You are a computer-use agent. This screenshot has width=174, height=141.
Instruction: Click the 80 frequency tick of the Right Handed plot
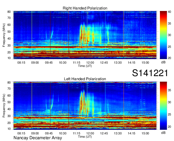9,12
